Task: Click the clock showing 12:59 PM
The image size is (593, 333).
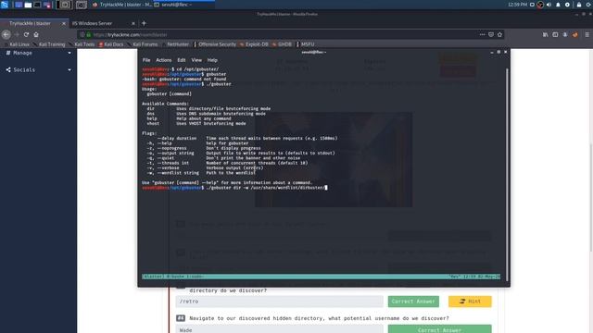Action: [517, 5]
